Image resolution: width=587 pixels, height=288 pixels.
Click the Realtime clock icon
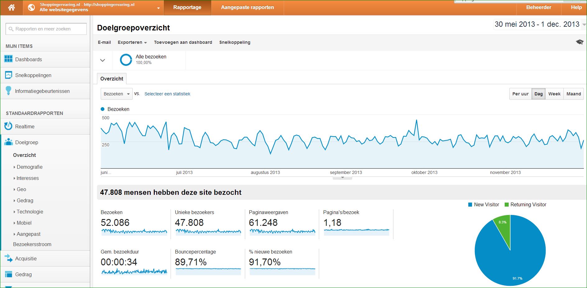click(8, 126)
